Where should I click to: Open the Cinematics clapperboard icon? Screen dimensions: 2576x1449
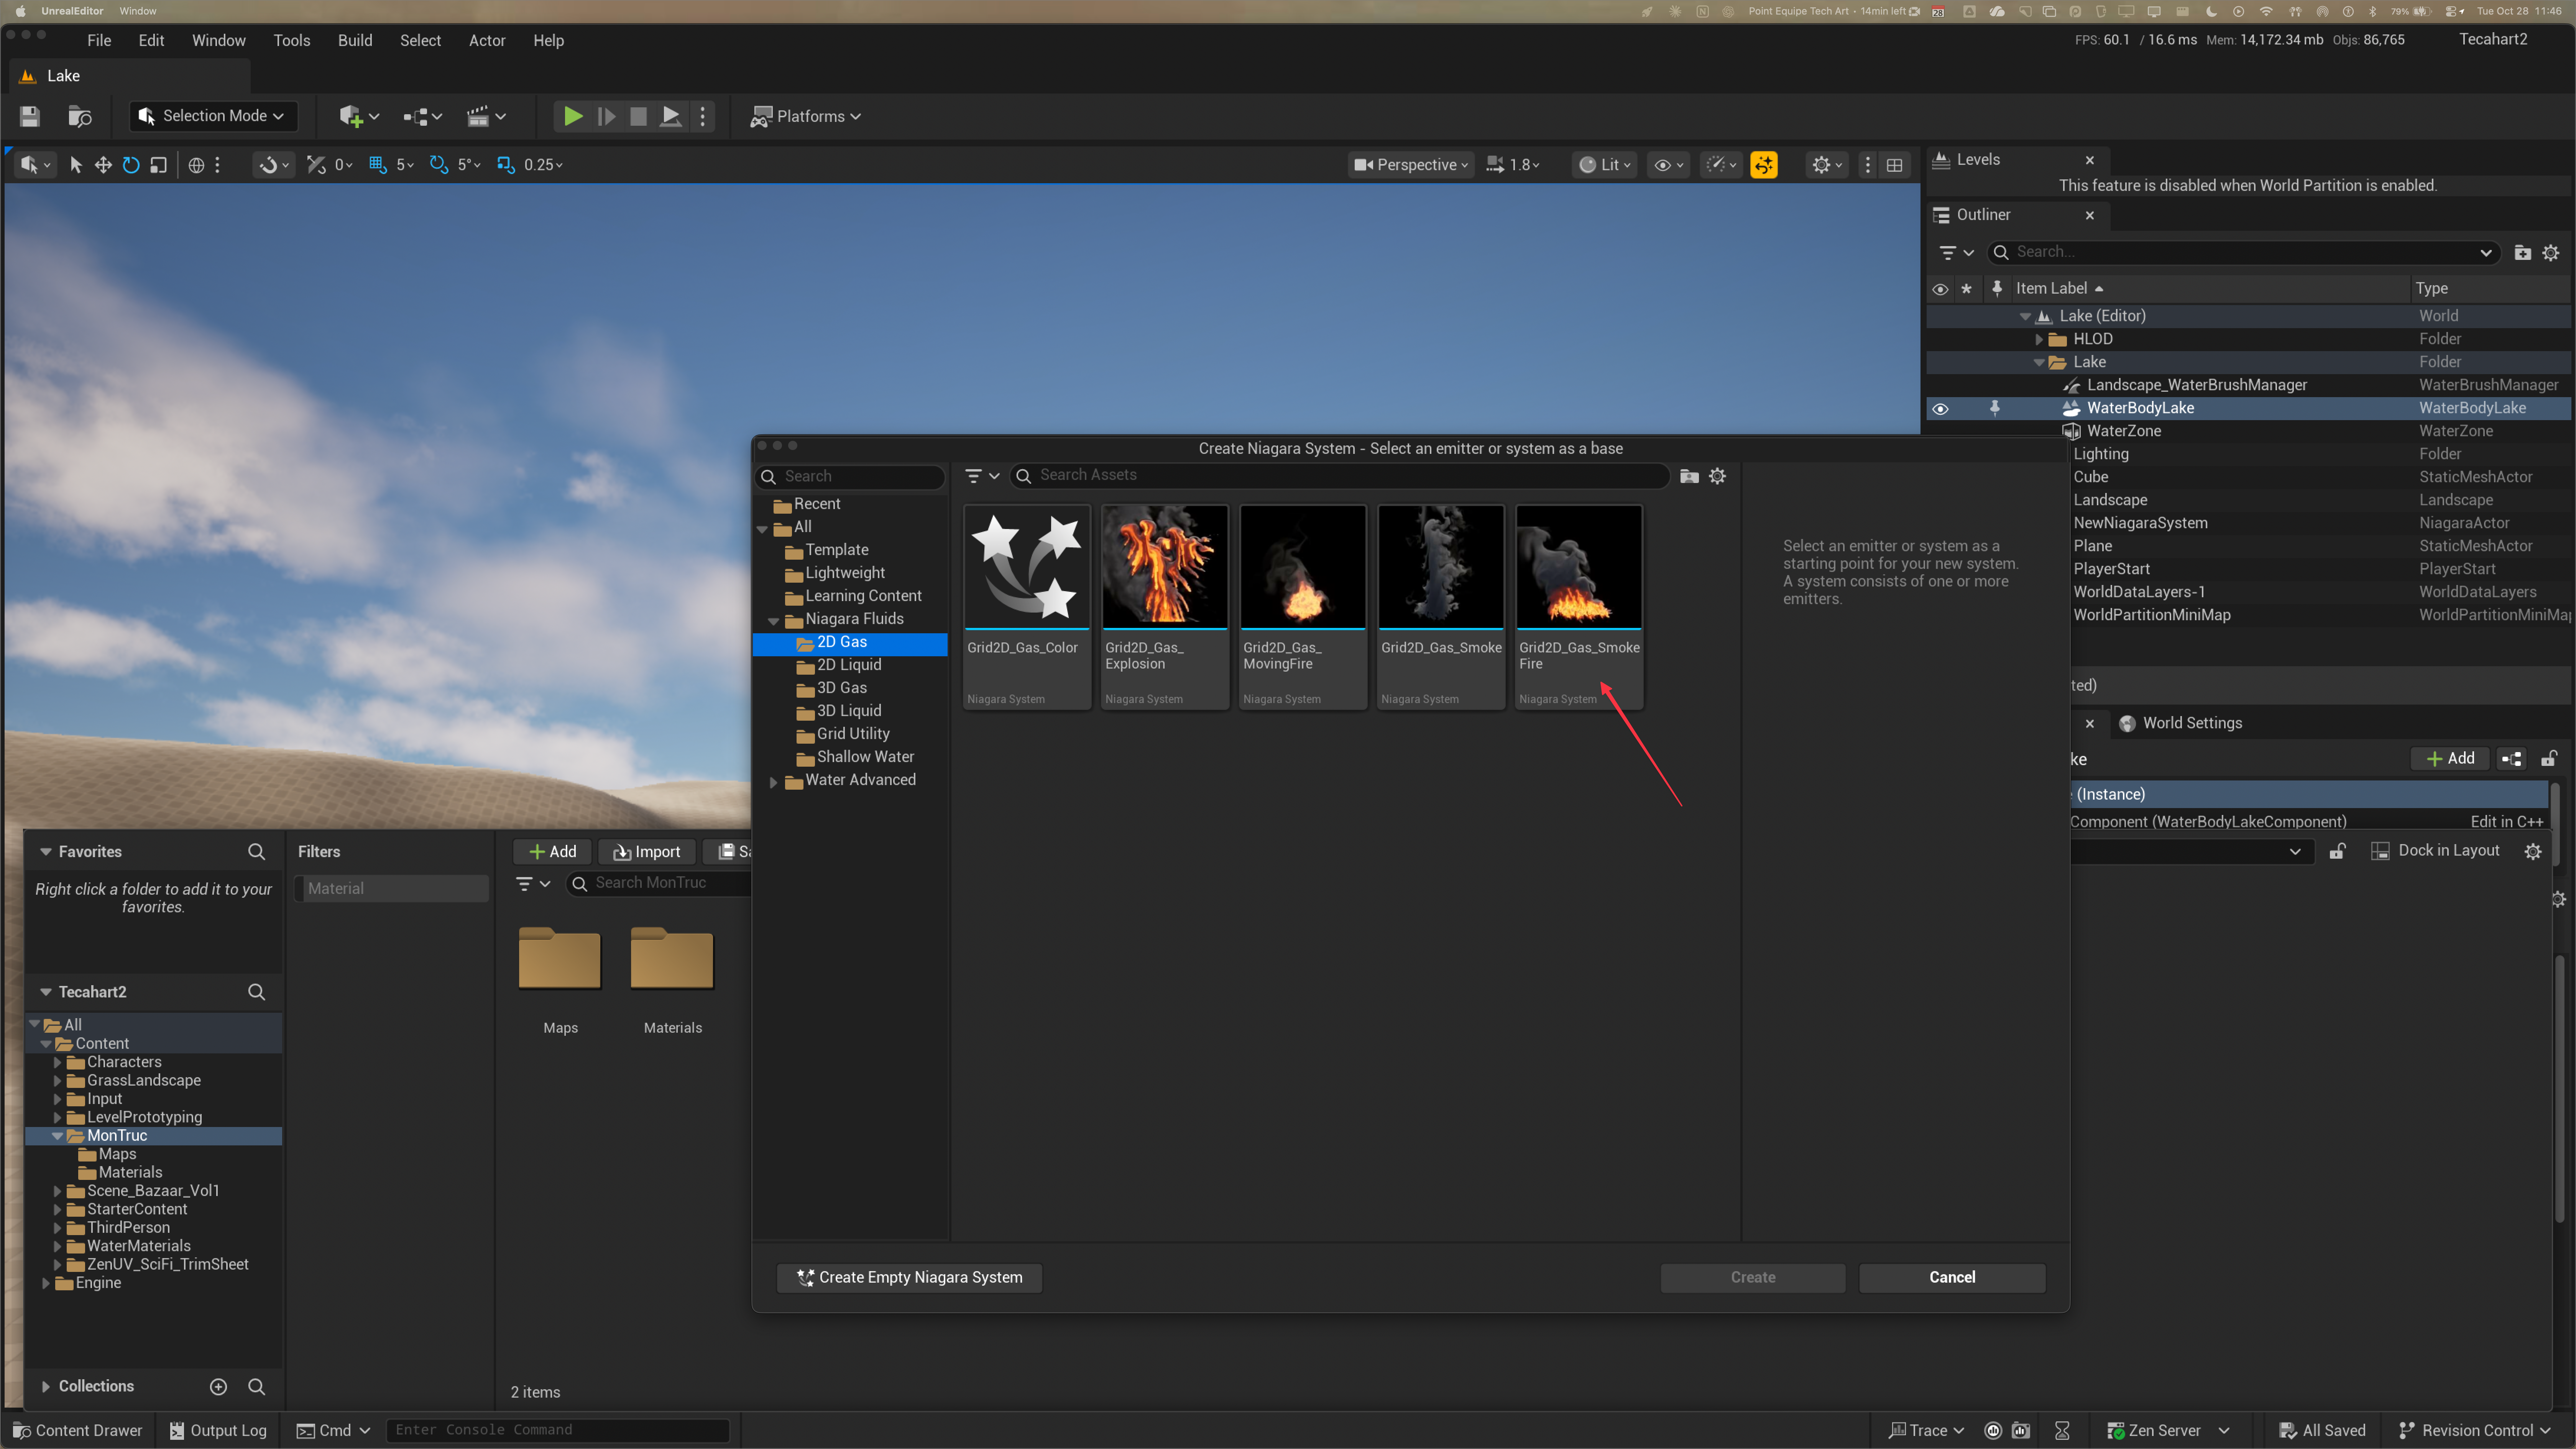point(486,116)
